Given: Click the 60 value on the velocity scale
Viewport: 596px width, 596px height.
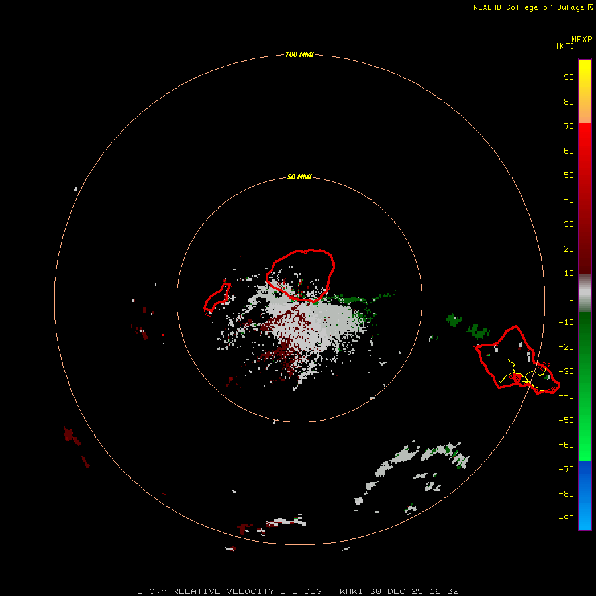Looking at the screenshot, I should (x=569, y=150).
